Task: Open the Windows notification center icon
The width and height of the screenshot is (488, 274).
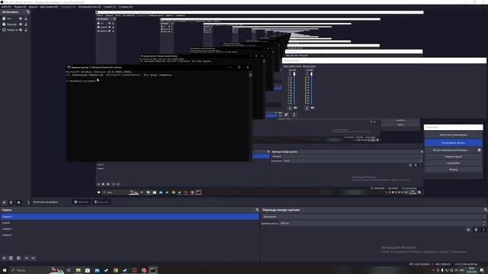Action: coord(482,271)
